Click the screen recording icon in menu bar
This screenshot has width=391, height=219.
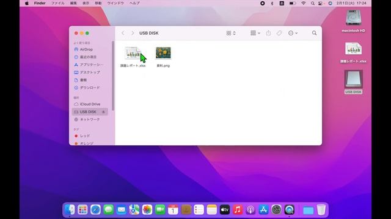pos(262,3)
